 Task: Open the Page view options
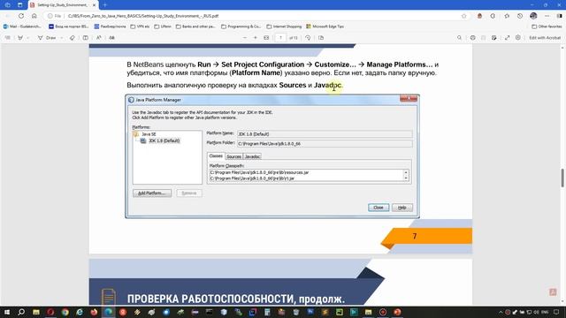pos(321,37)
